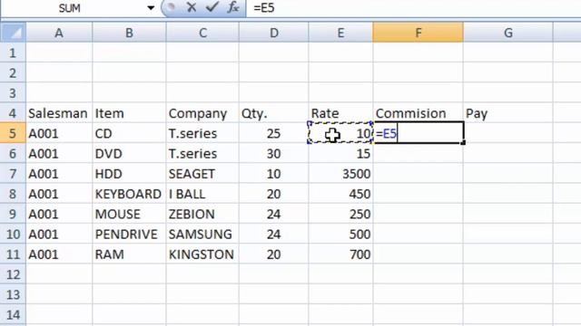Select highlighted column F header
Viewport: 581px width, 326px height.
418,33
